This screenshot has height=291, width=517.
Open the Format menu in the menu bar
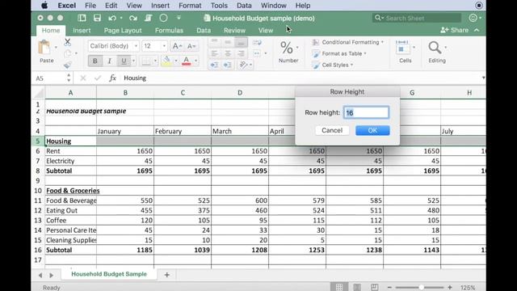click(190, 6)
